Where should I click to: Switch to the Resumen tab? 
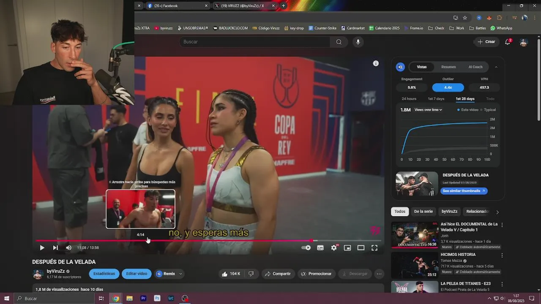(448, 67)
